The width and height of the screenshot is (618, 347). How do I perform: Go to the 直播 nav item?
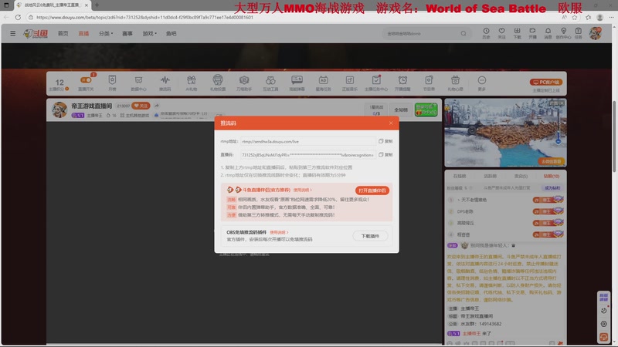coord(83,33)
